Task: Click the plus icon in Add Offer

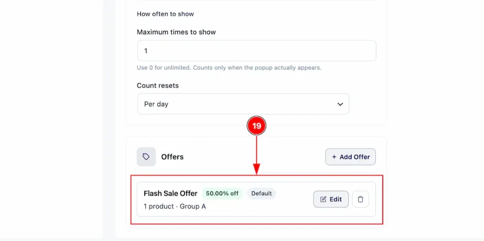Action: point(334,157)
